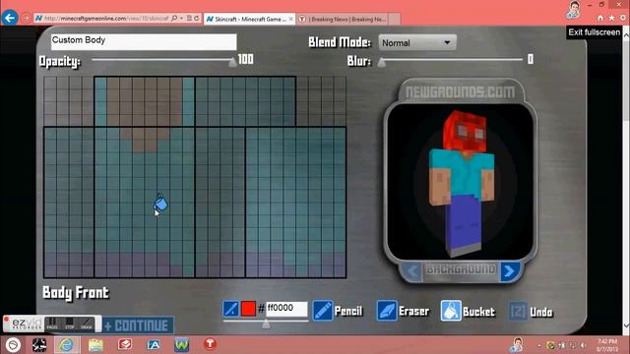
Task: Click the browser Home icon
Action: click(600, 18)
